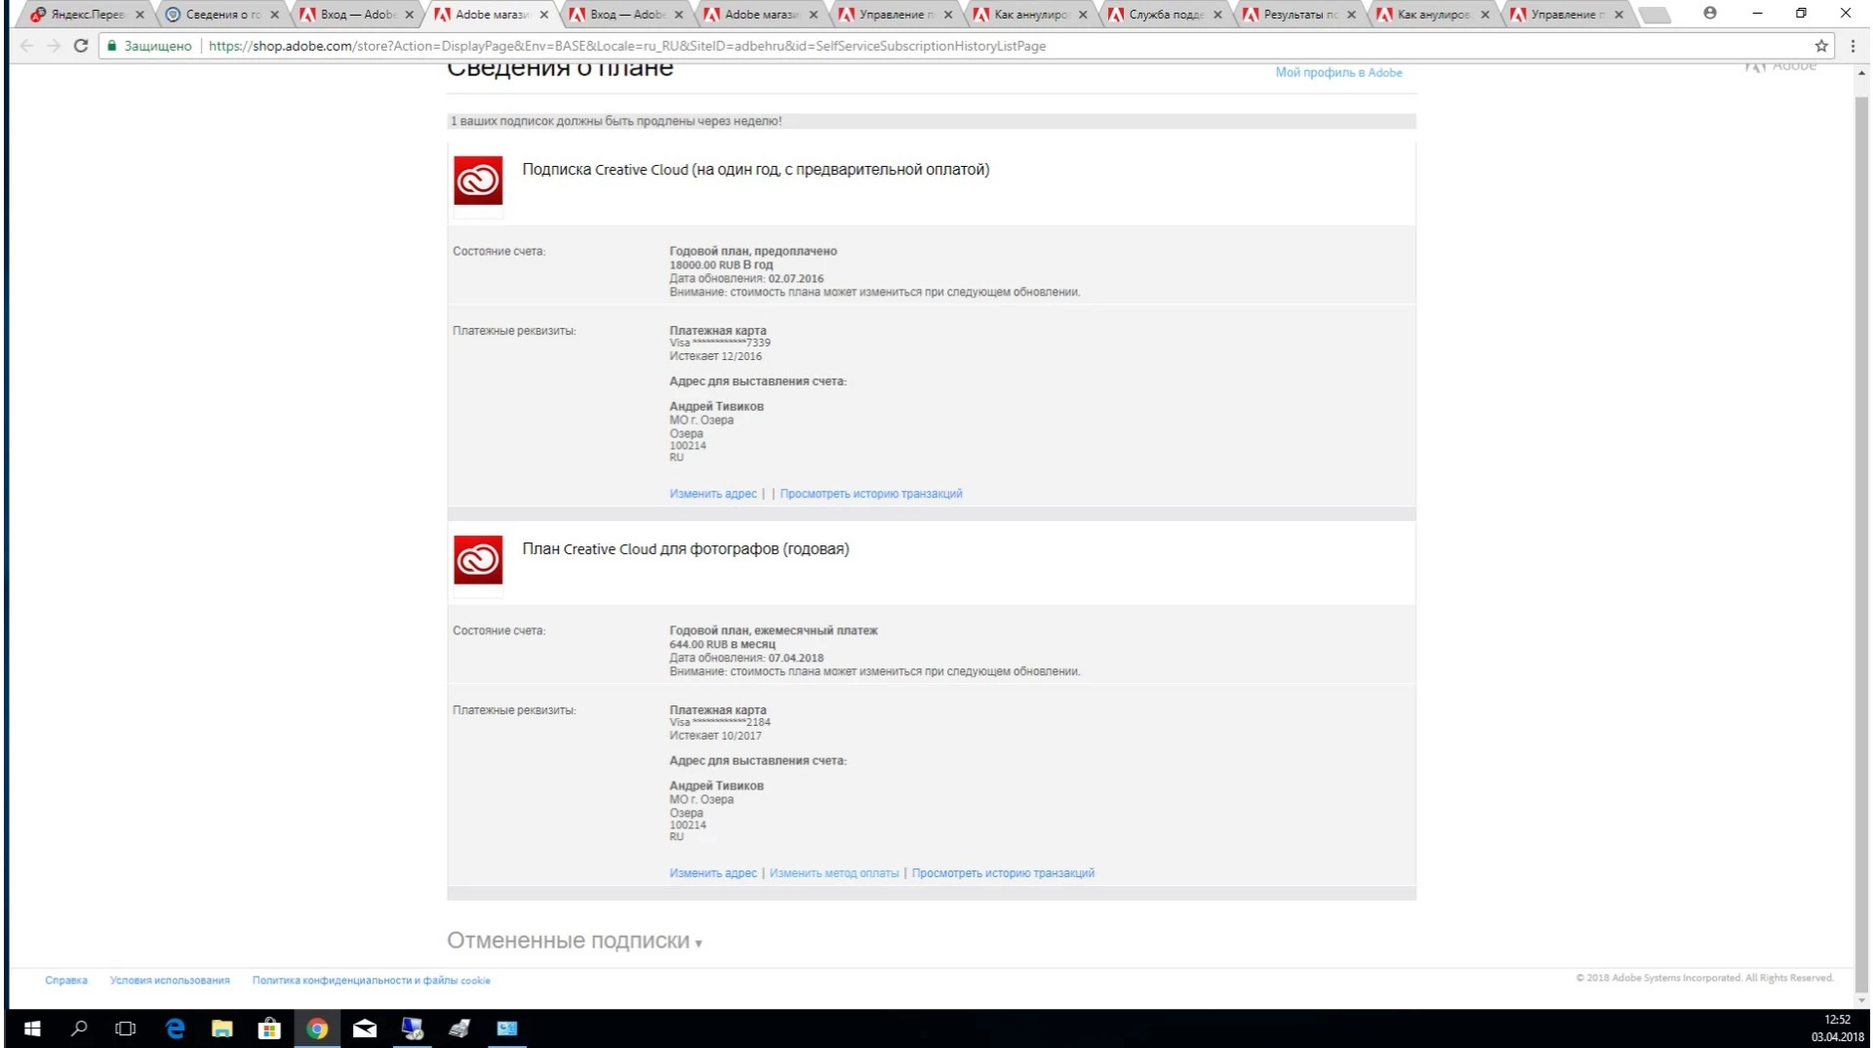
Task: Click the card number ending 7339
Action: (720, 343)
